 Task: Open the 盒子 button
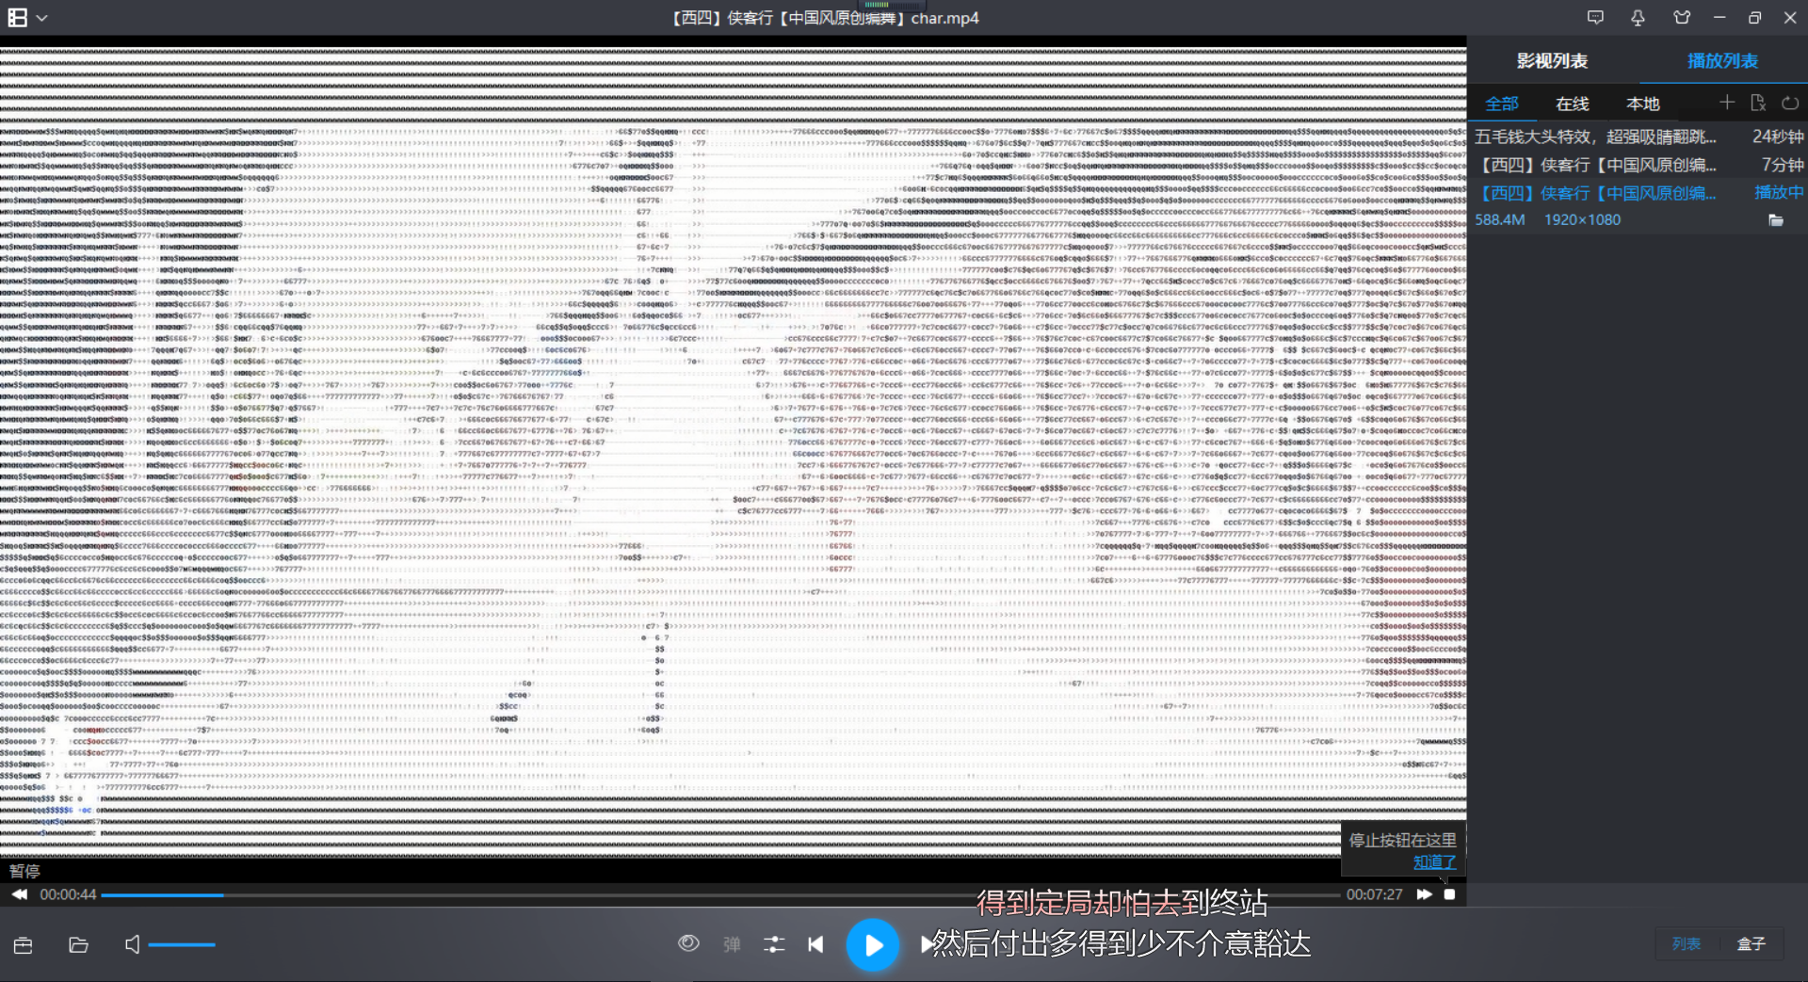pos(1751,943)
